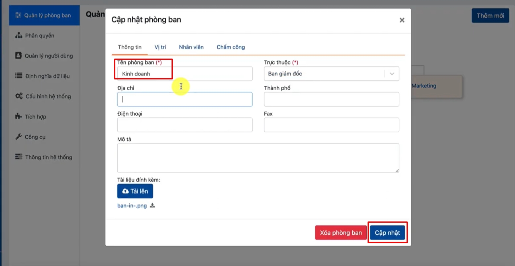Click the Tải lên upload button
The height and width of the screenshot is (266, 515).
(135, 191)
